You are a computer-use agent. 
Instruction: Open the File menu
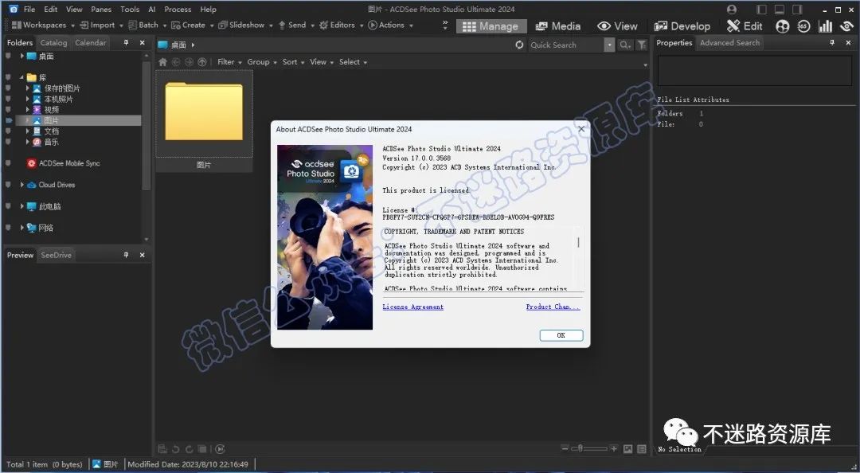coord(29,10)
